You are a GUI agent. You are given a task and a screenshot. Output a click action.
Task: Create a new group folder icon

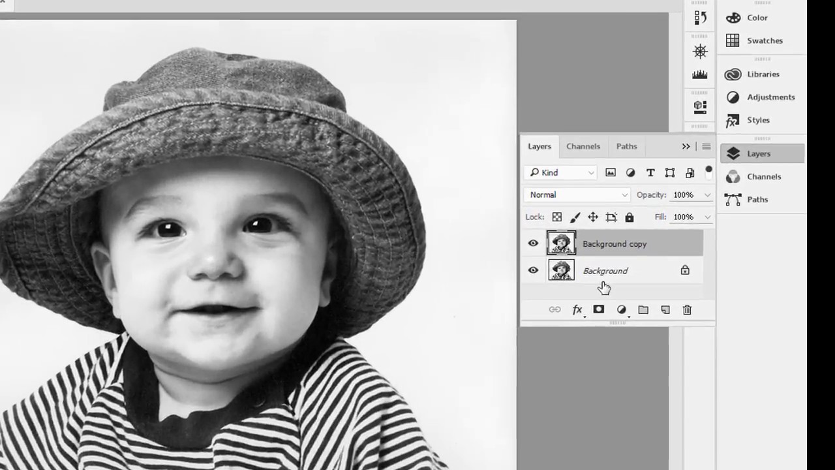[643, 309]
